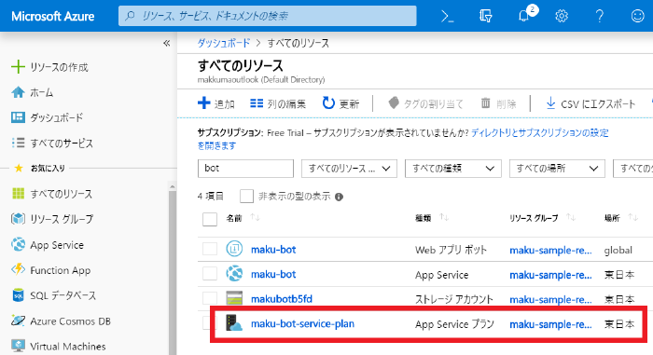Go to Home in the sidebar
The width and height of the screenshot is (653, 355).
[x=42, y=92]
